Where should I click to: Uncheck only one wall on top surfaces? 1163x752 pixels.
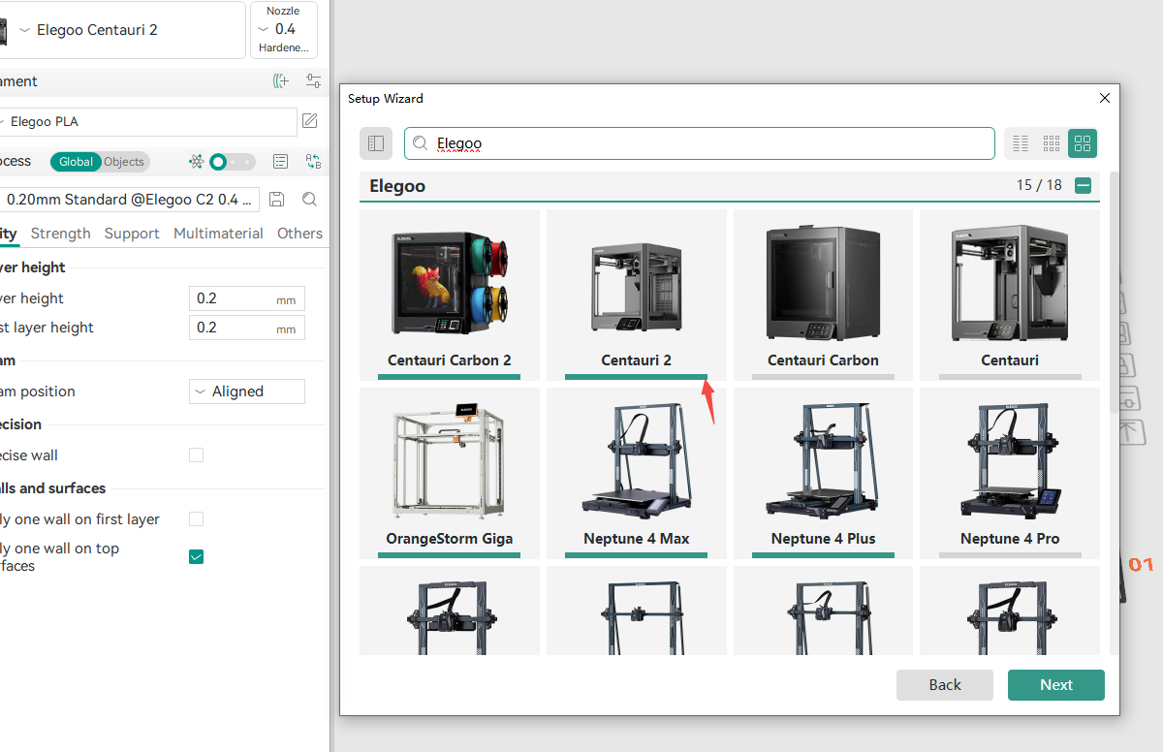click(x=197, y=556)
